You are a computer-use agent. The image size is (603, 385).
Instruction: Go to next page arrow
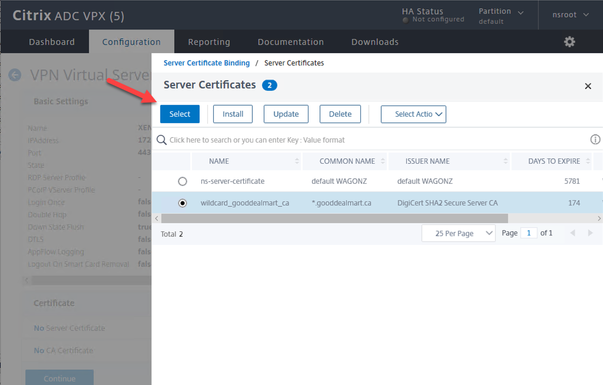click(590, 233)
